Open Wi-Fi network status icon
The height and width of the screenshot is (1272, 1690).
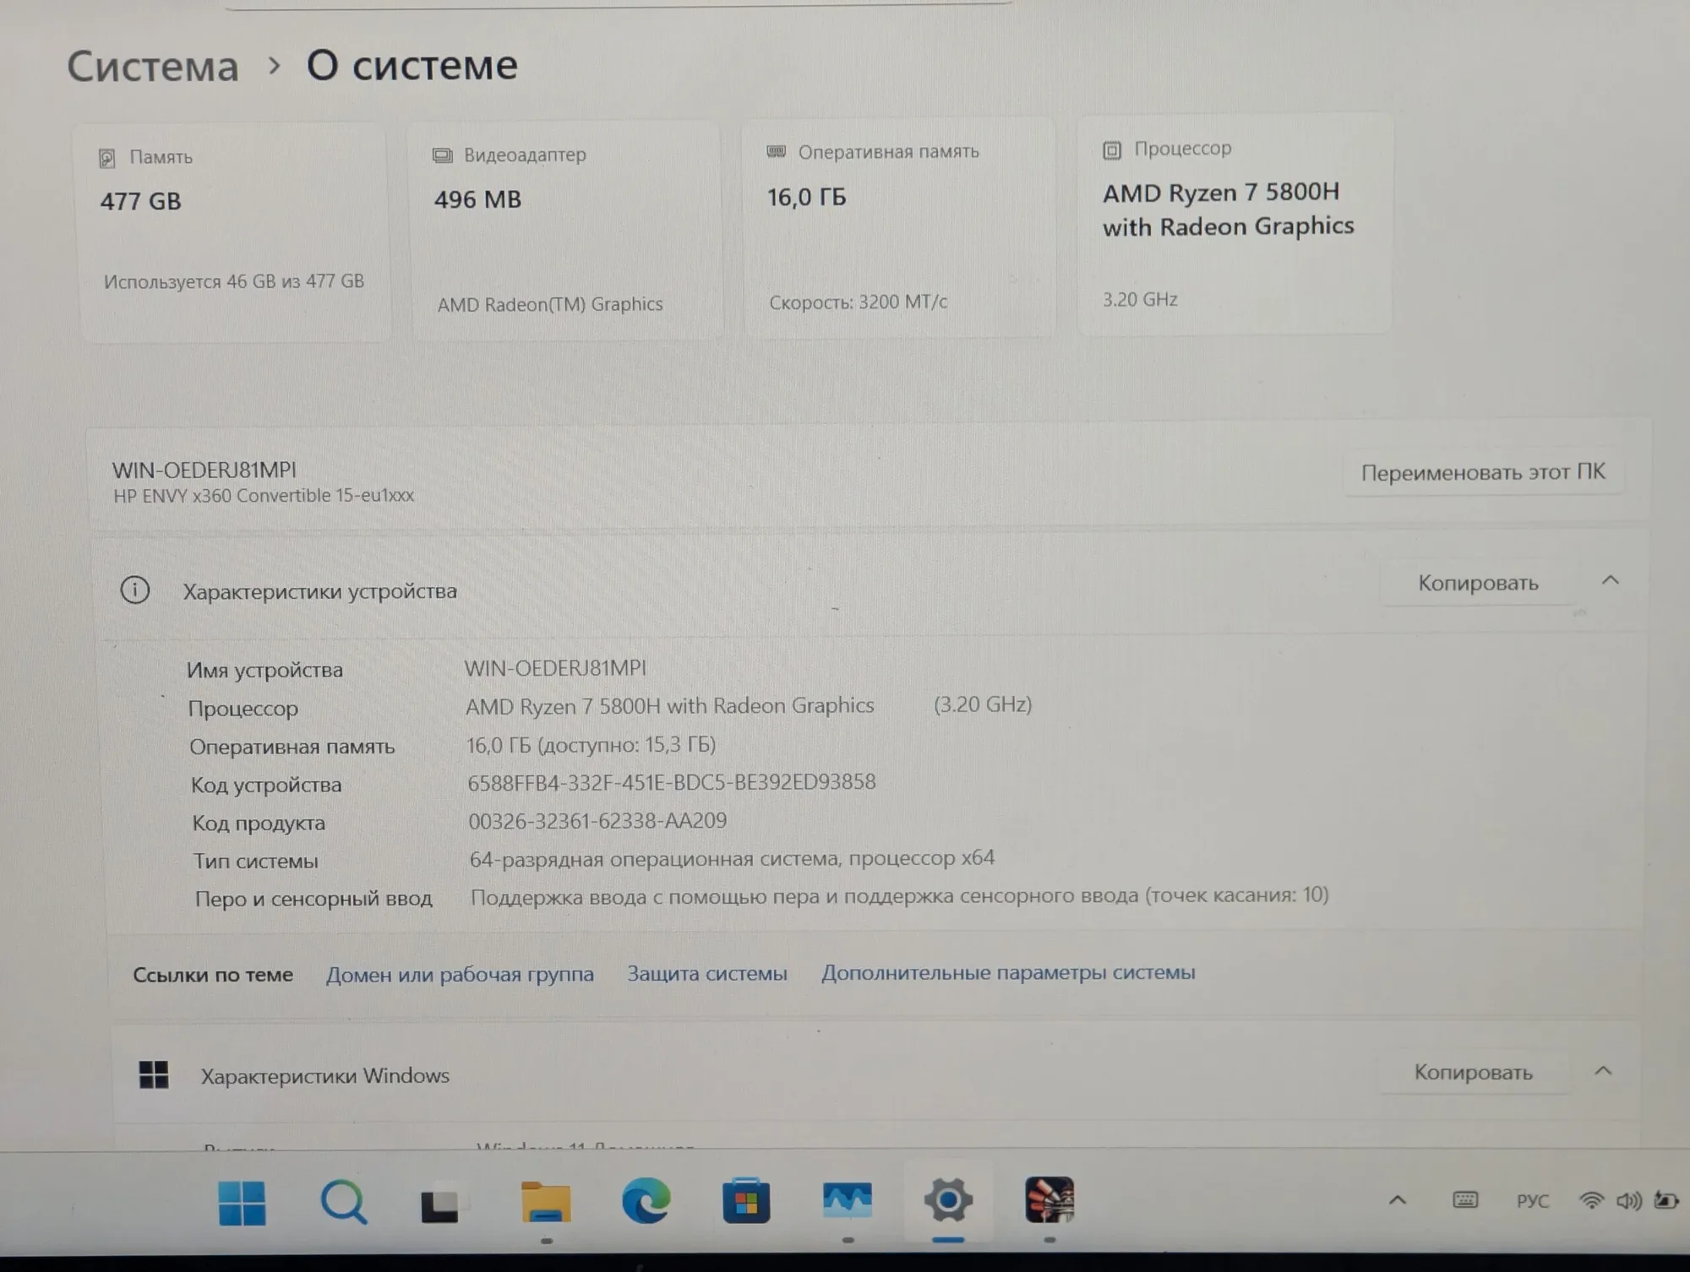coord(1591,1200)
